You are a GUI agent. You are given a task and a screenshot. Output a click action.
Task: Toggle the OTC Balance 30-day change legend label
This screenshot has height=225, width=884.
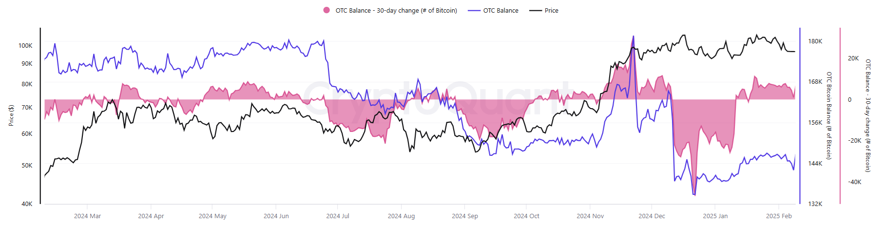point(396,10)
